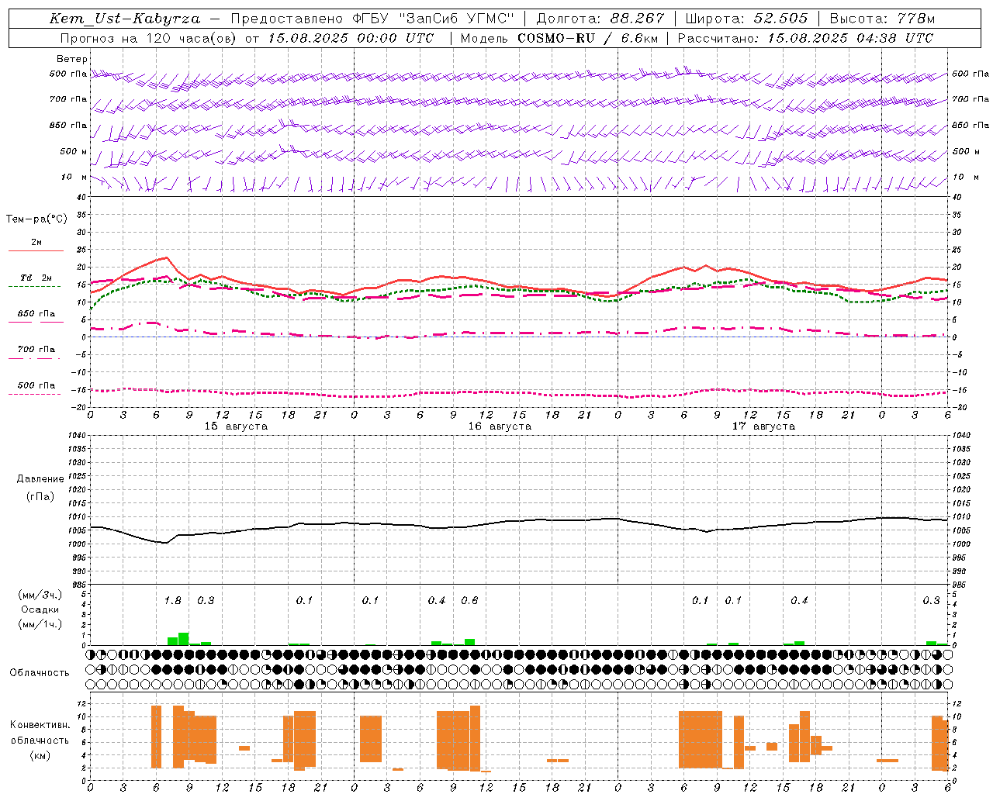993x794 pixels.
Task: Select the calculation time 15.08.2025 04:38 UTC
Action: point(850,38)
